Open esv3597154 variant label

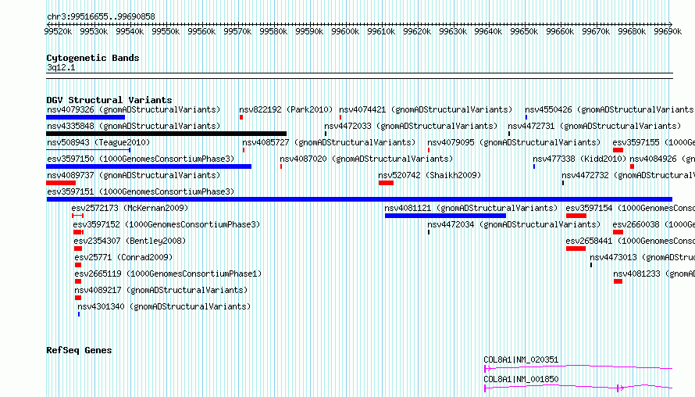tap(630, 208)
